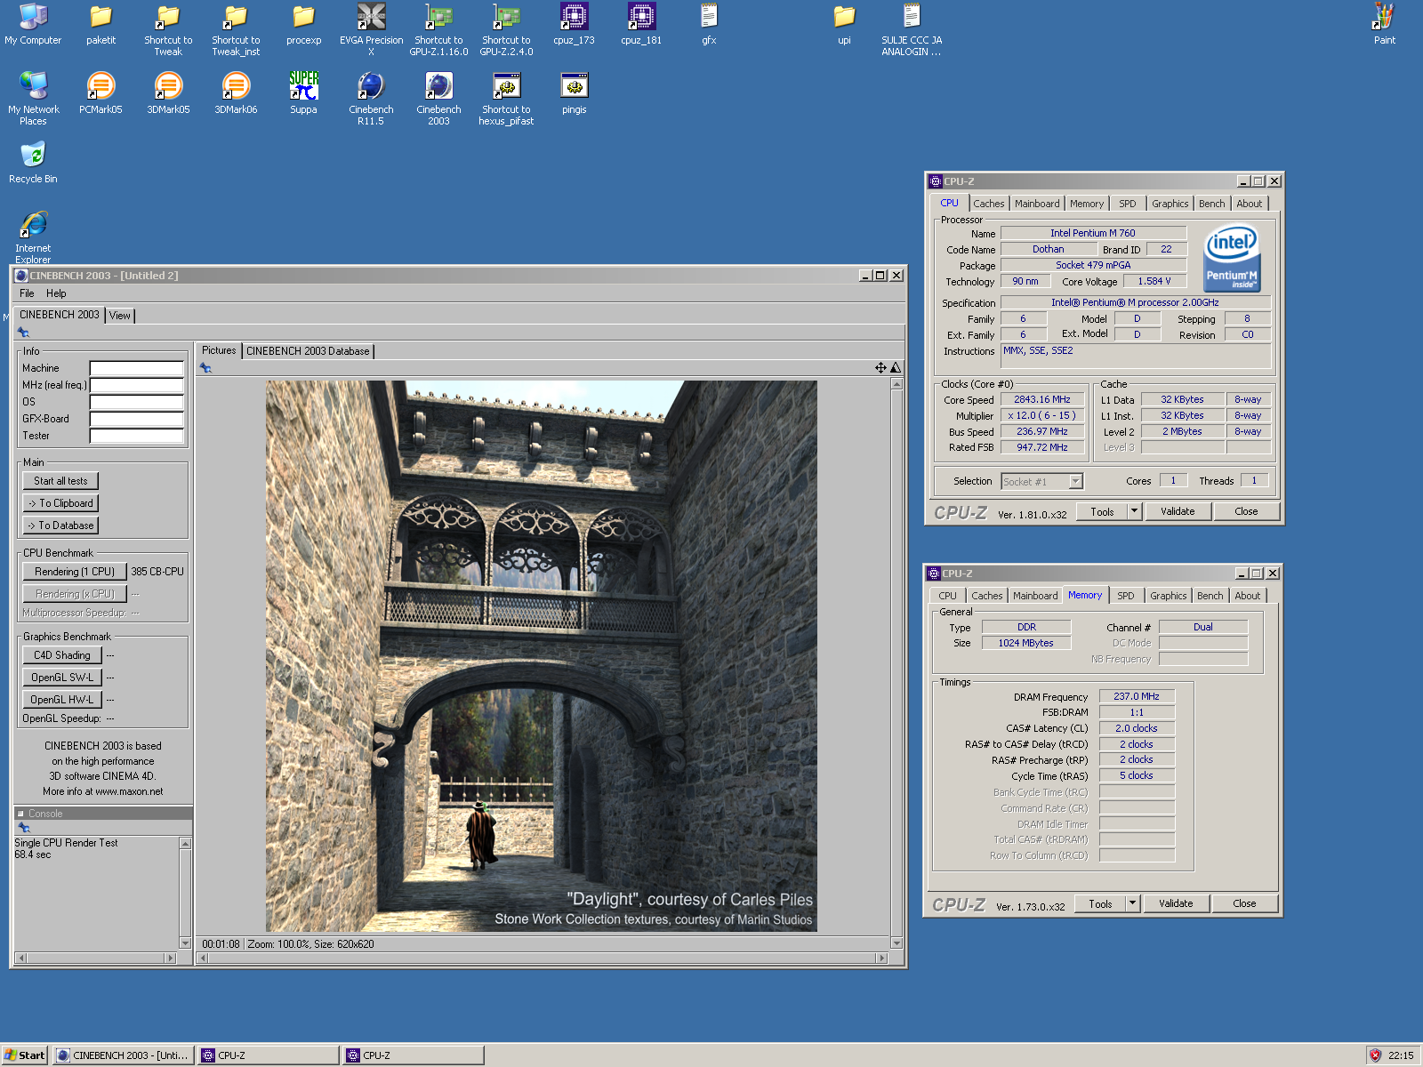Launch the PCMark05 shortcut

pos(100,93)
